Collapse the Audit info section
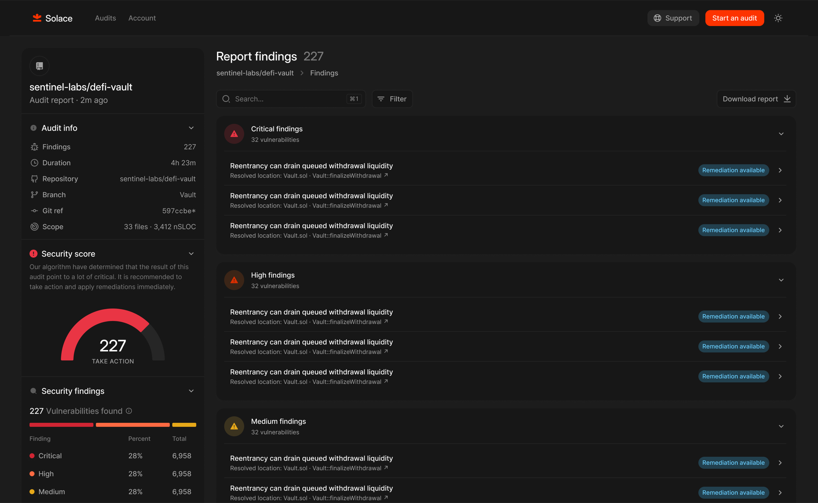This screenshot has width=818, height=503. coord(191,128)
